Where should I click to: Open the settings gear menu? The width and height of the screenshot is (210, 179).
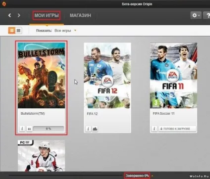(x=196, y=15)
